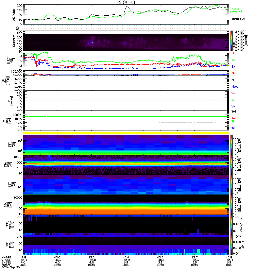Click the ESA ions Eflux color bar

coord(232,165)
